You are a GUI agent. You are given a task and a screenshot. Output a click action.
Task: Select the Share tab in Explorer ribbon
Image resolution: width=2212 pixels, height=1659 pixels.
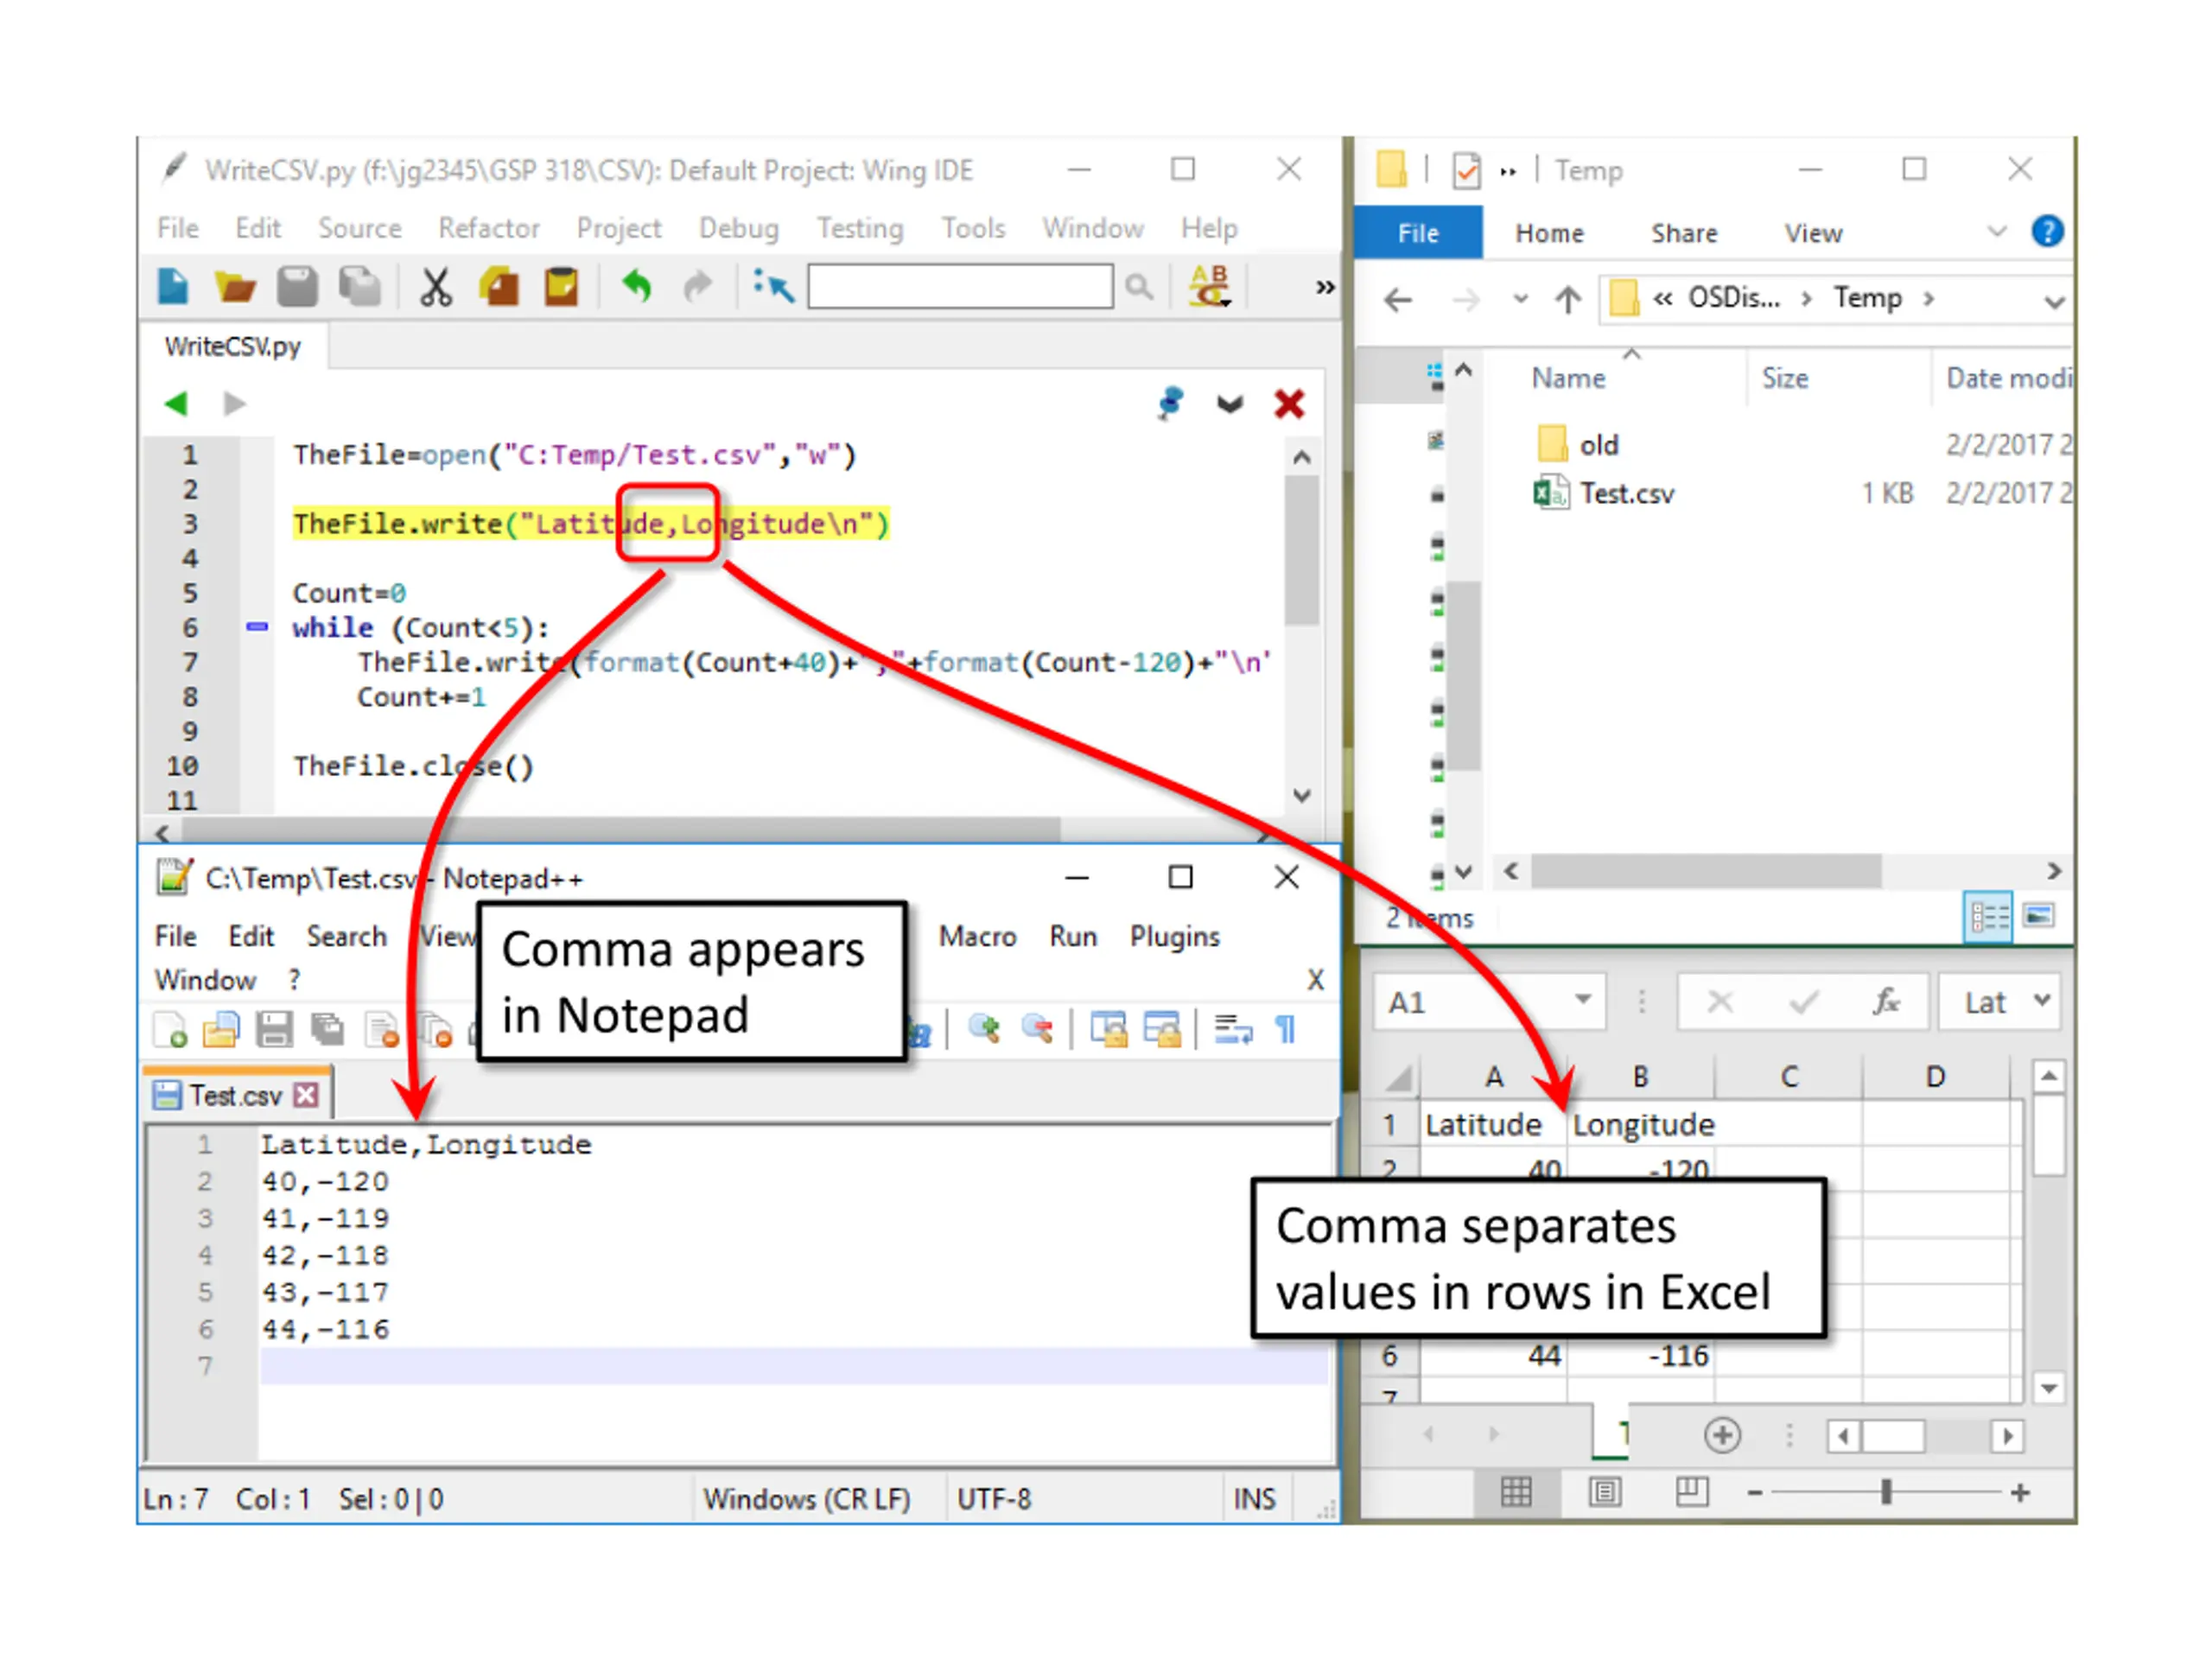tap(1684, 234)
